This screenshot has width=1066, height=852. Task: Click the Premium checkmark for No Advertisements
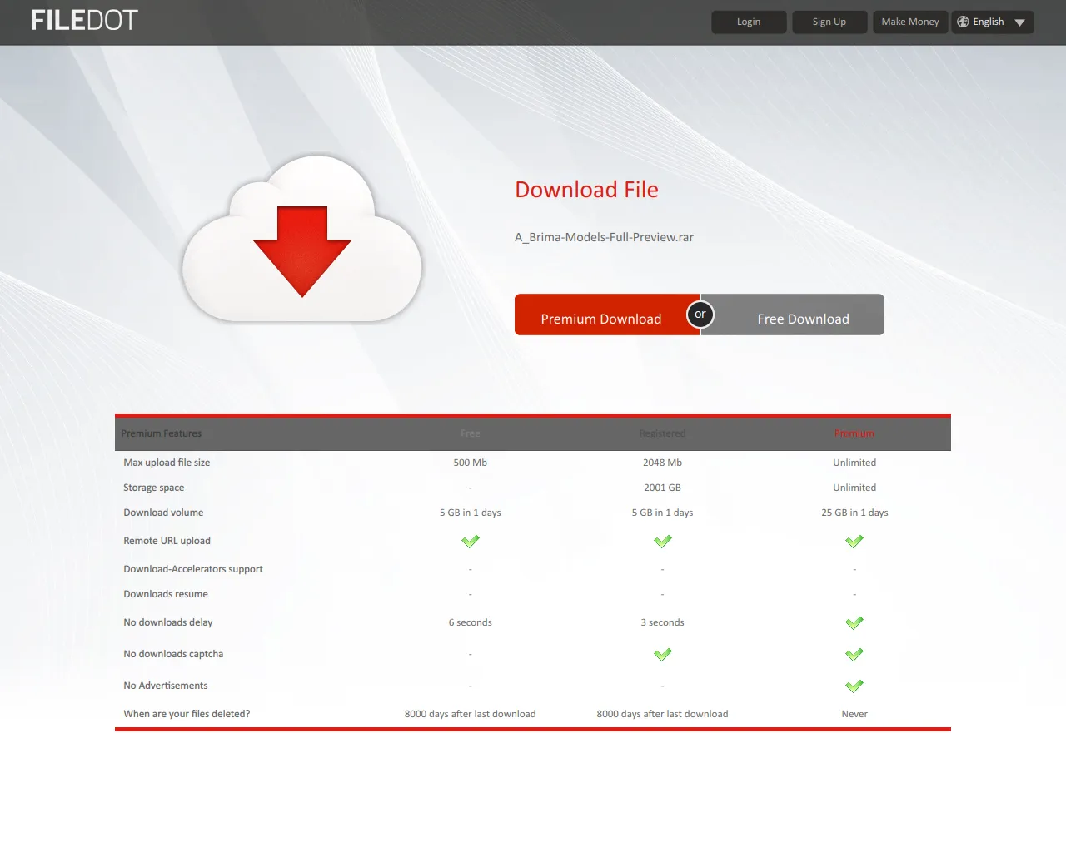tap(854, 686)
